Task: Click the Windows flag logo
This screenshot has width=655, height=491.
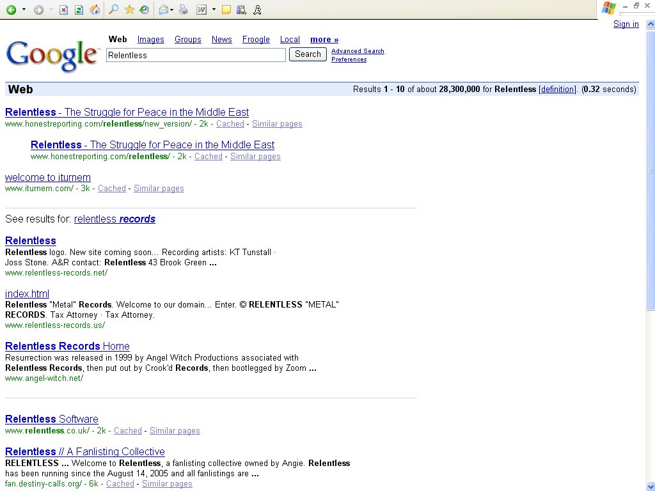Action: pos(609,8)
